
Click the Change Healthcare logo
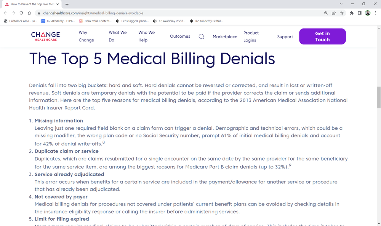click(45, 36)
